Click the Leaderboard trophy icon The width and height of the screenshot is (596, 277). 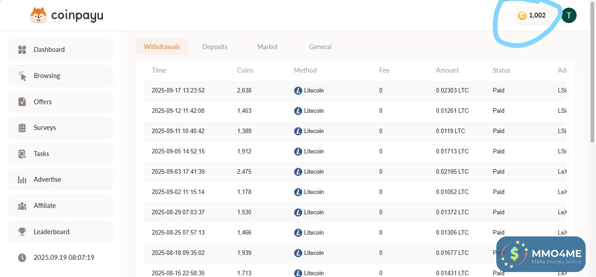[22, 232]
